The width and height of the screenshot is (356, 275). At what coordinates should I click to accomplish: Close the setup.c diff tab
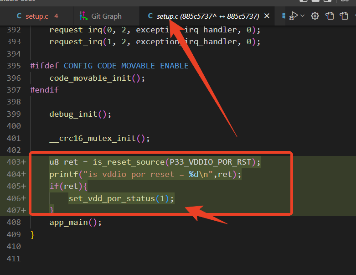click(267, 16)
